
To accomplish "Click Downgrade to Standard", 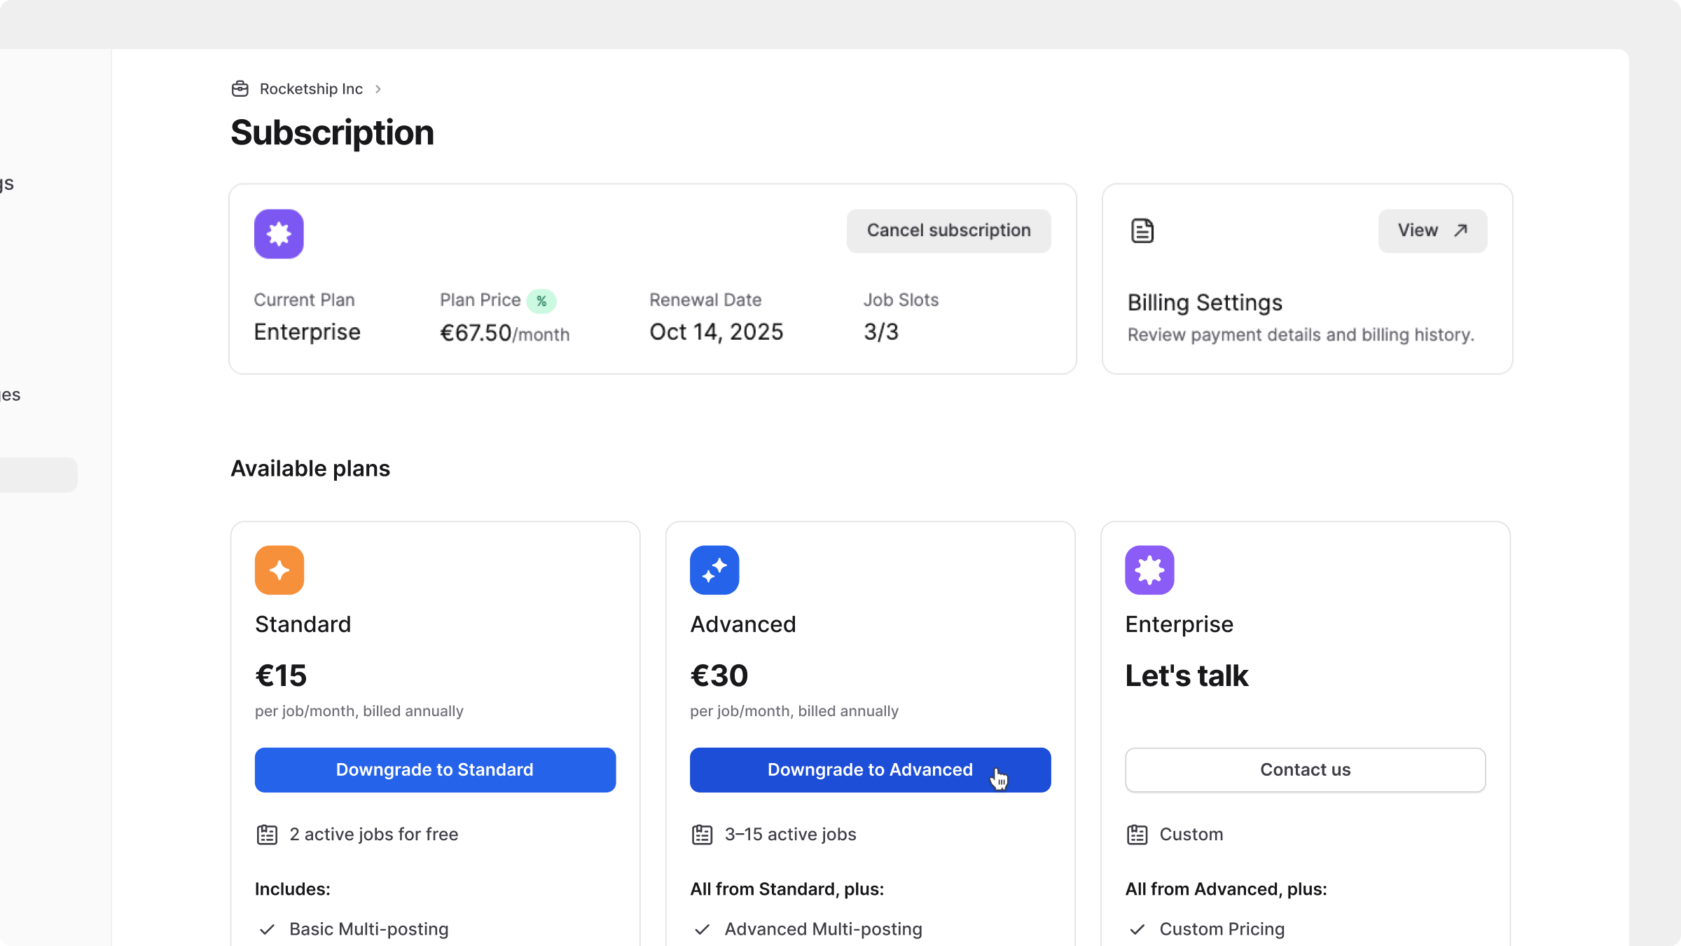I will tap(435, 770).
